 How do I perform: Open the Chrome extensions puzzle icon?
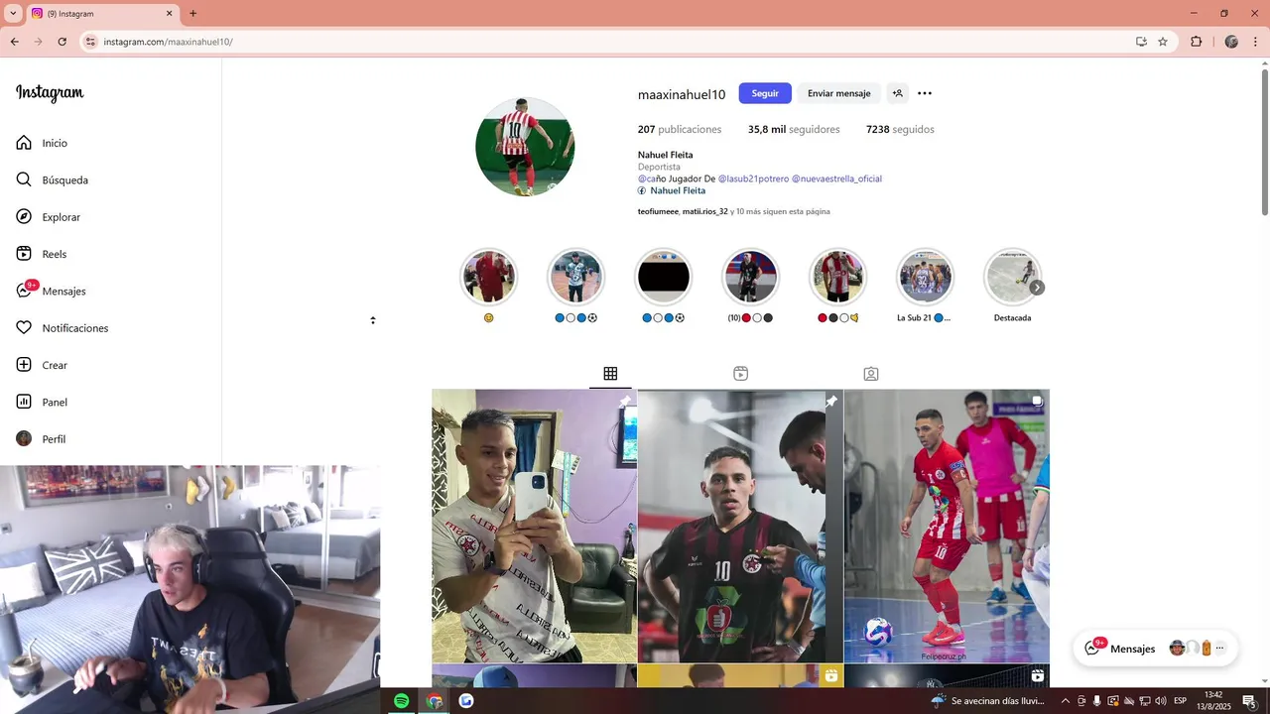click(x=1196, y=42)
